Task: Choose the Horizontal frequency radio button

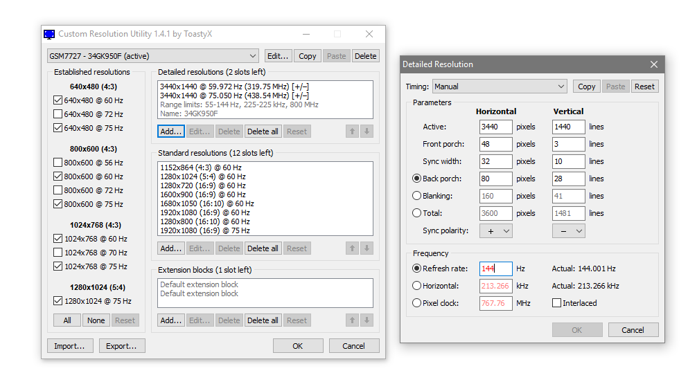Action: tap(416, 286)
